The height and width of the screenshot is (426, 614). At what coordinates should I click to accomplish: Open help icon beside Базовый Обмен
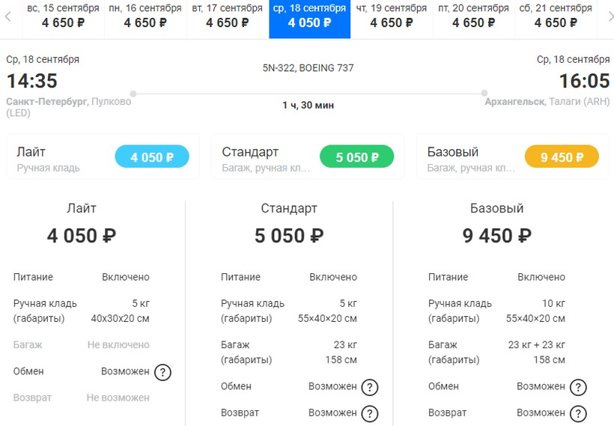(x=578, y=387)
